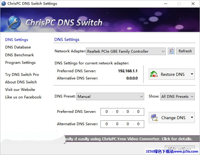The width and height of the screenshot is (200, 155).
Task: Click the Change DNS button label
Action: (173, 118)
